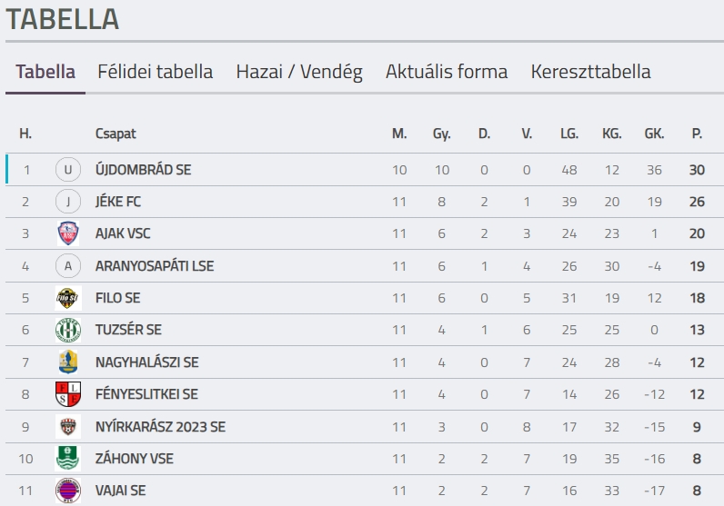Viewport: 724px width, 506px height.
Task: Switch to the Félidei tabella tab
Action: [x=156, y=72]
